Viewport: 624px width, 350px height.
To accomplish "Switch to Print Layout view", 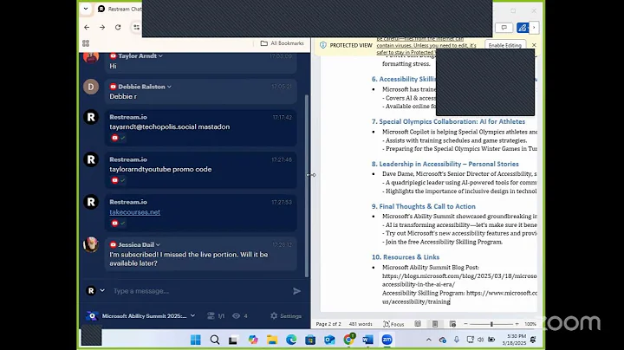I will 435,324.
